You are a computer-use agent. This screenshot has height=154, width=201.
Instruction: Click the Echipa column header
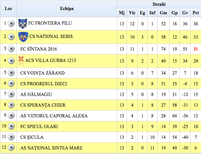[67, 8]
